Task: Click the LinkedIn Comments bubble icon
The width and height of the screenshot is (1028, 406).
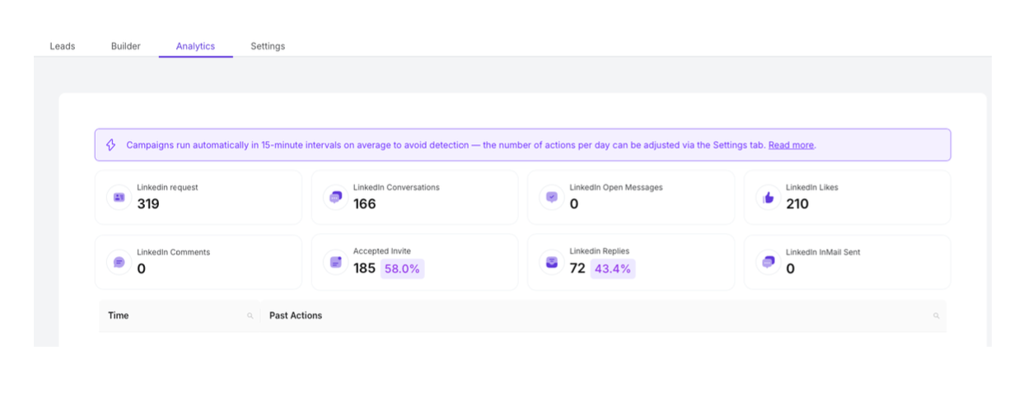Action: pyautogui.click(x=119, y=262)
